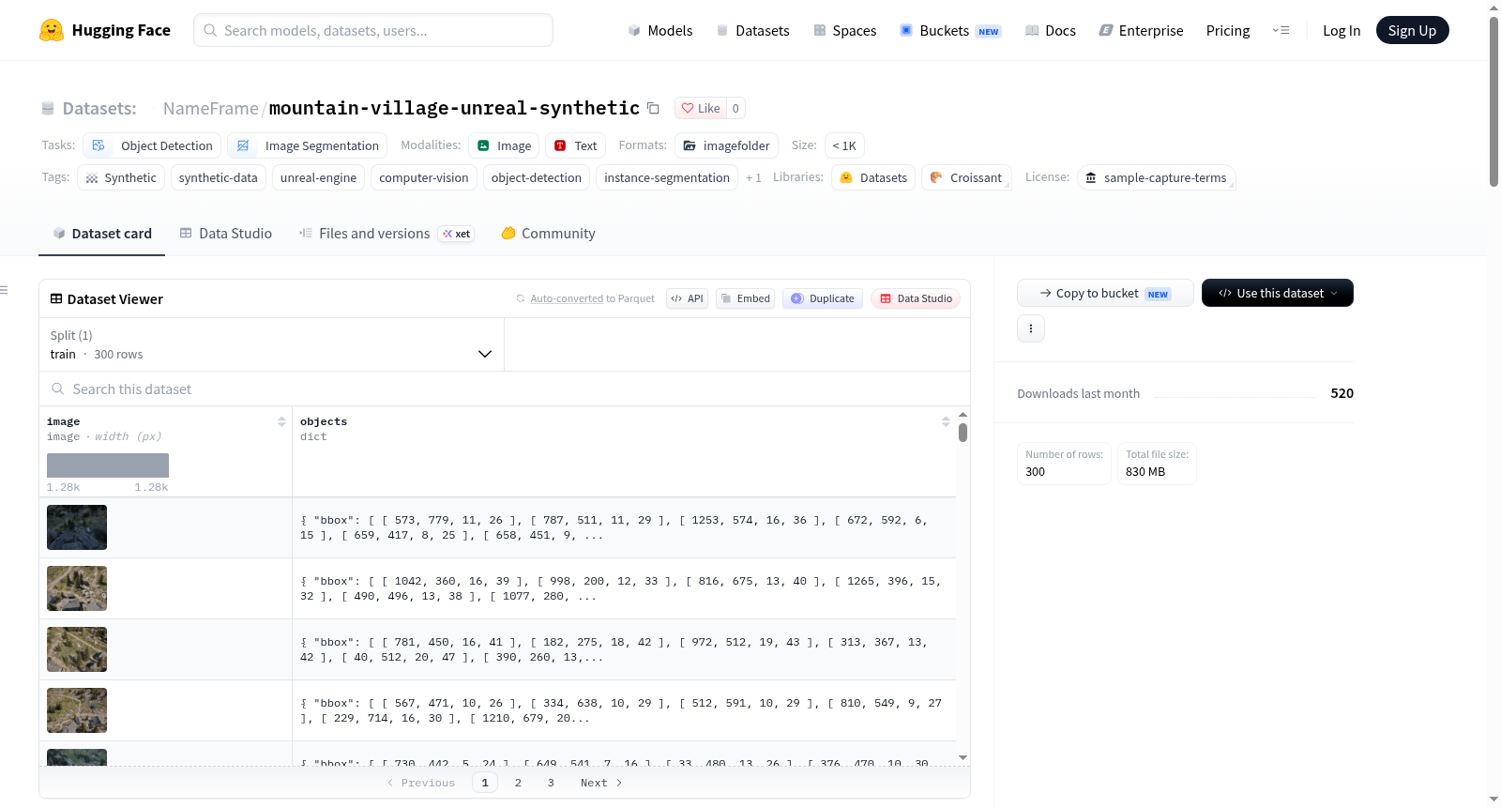The image size is (1501, 808).
Task: Expand the train split dropdown
Action: (x=271, y=344)
